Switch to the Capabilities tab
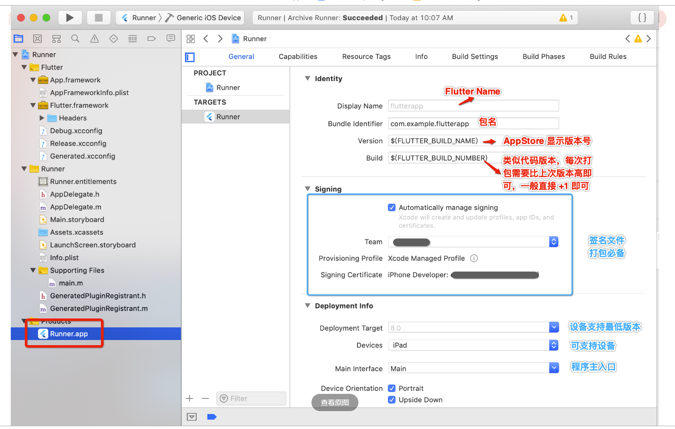 298,57
